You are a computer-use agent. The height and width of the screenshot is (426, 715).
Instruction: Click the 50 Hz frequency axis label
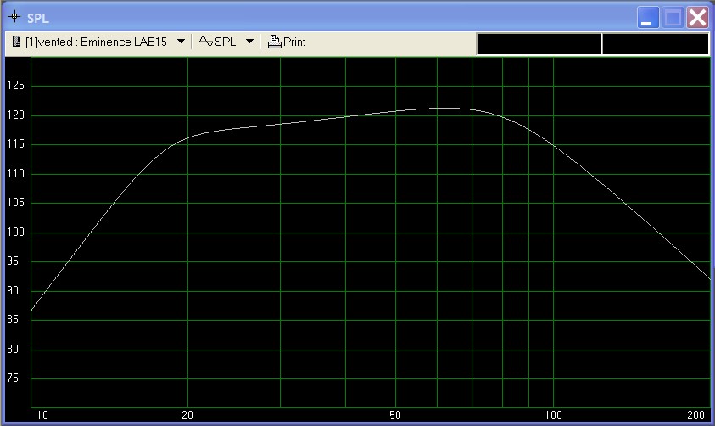pyautogui.click(x=395, y=415)
